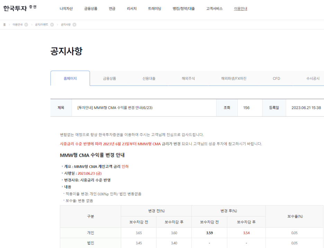Viewport: 324px width, 248px height.
Task: Click 공지사항 breadcrumb link
Action: point(65,25)
